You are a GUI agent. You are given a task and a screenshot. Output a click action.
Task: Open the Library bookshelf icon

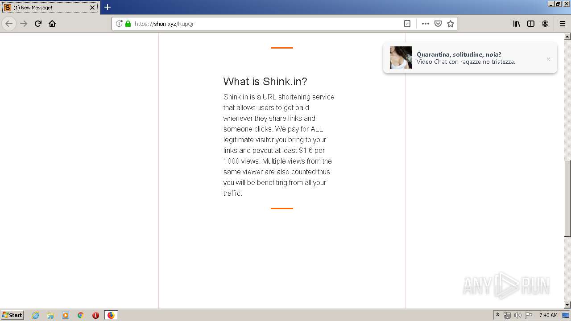click(517, 24)
